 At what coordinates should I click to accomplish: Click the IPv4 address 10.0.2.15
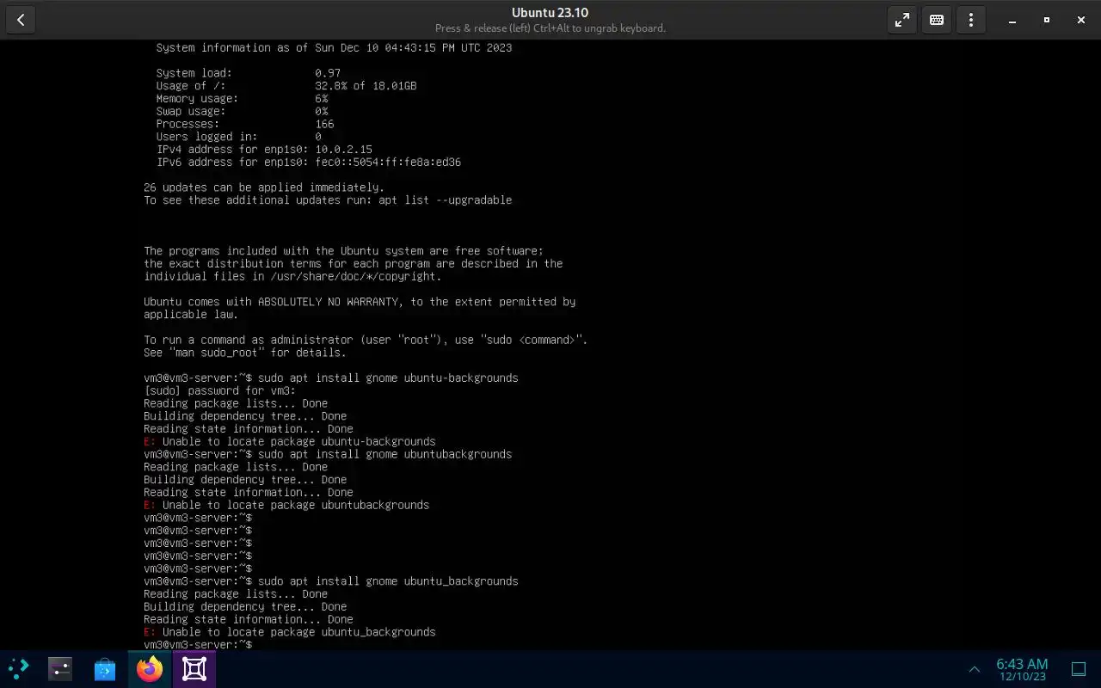343,150
